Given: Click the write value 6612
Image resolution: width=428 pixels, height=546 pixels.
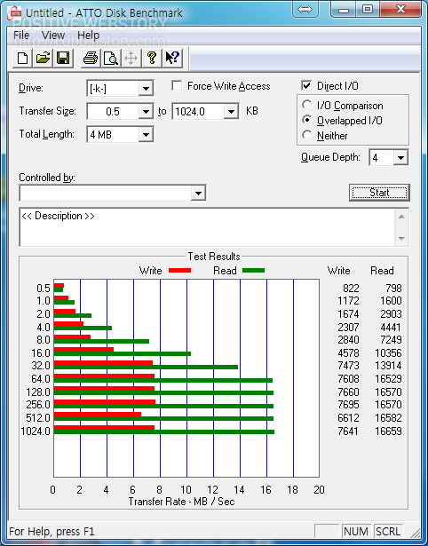Looking at the screenshot, I should point(348,417).
